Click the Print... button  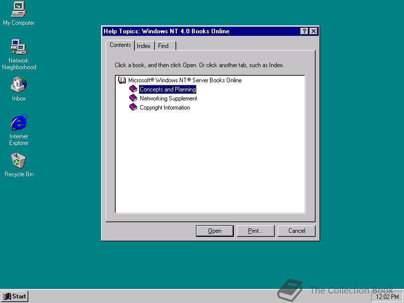[256, 231]
